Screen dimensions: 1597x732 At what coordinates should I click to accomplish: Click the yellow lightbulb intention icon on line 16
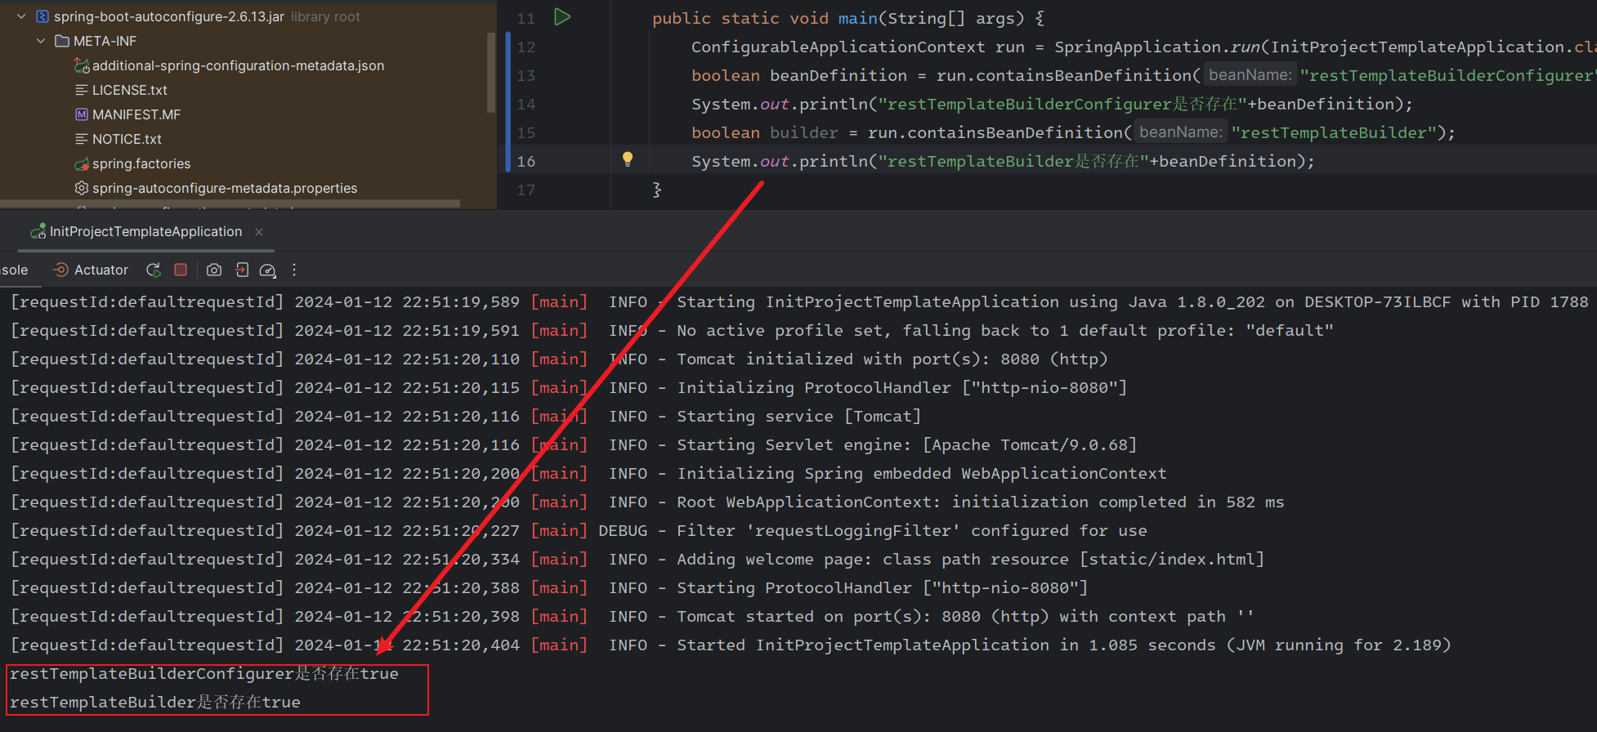(628, 159)
